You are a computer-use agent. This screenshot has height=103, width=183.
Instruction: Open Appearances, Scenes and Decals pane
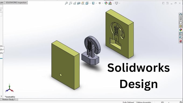pos(181,30)
